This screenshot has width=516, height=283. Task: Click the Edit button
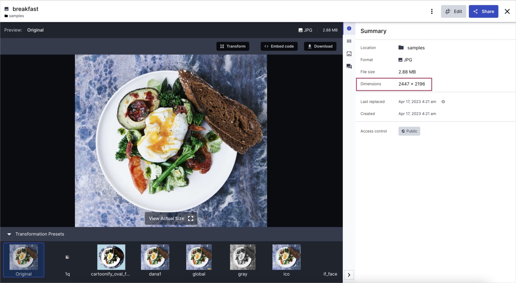(x=453, y=11)
